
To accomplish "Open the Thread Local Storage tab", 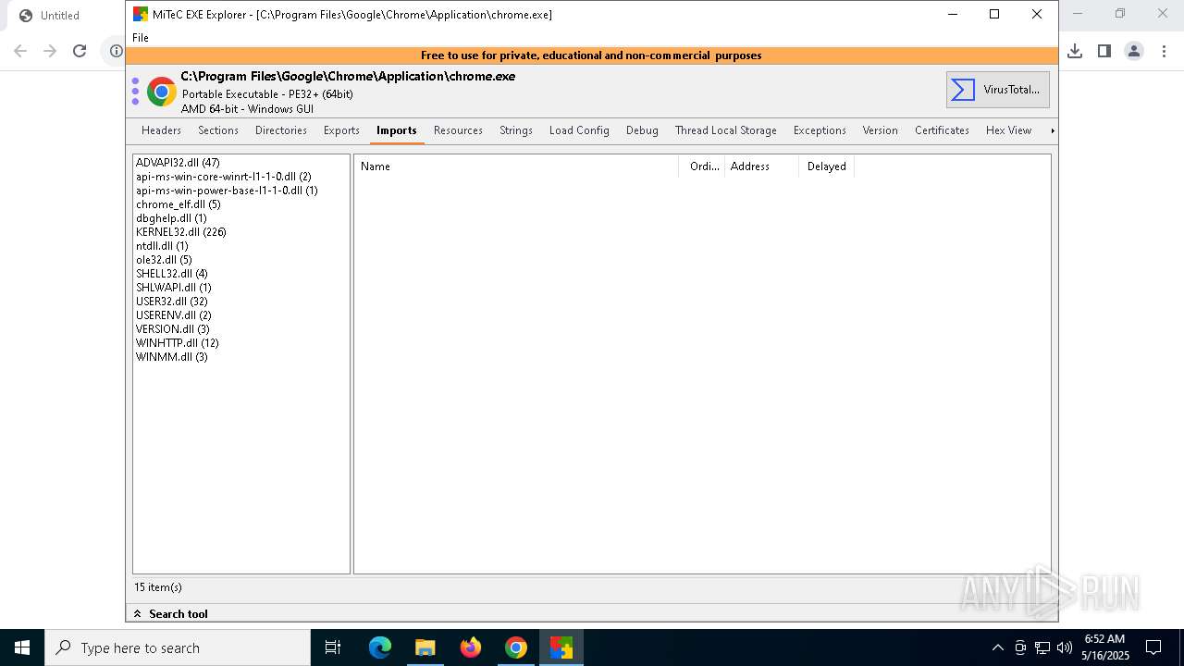I will [x=726, y=130].
